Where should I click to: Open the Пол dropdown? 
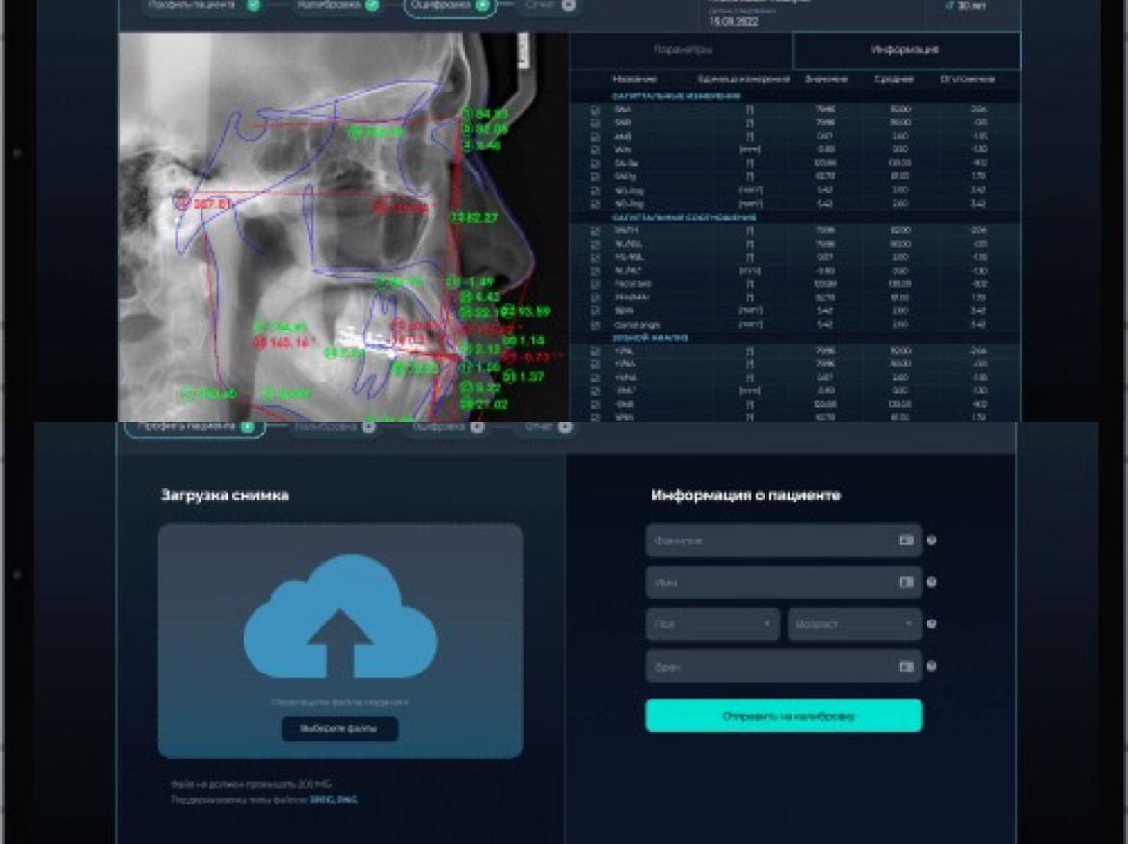coord(712,624)
